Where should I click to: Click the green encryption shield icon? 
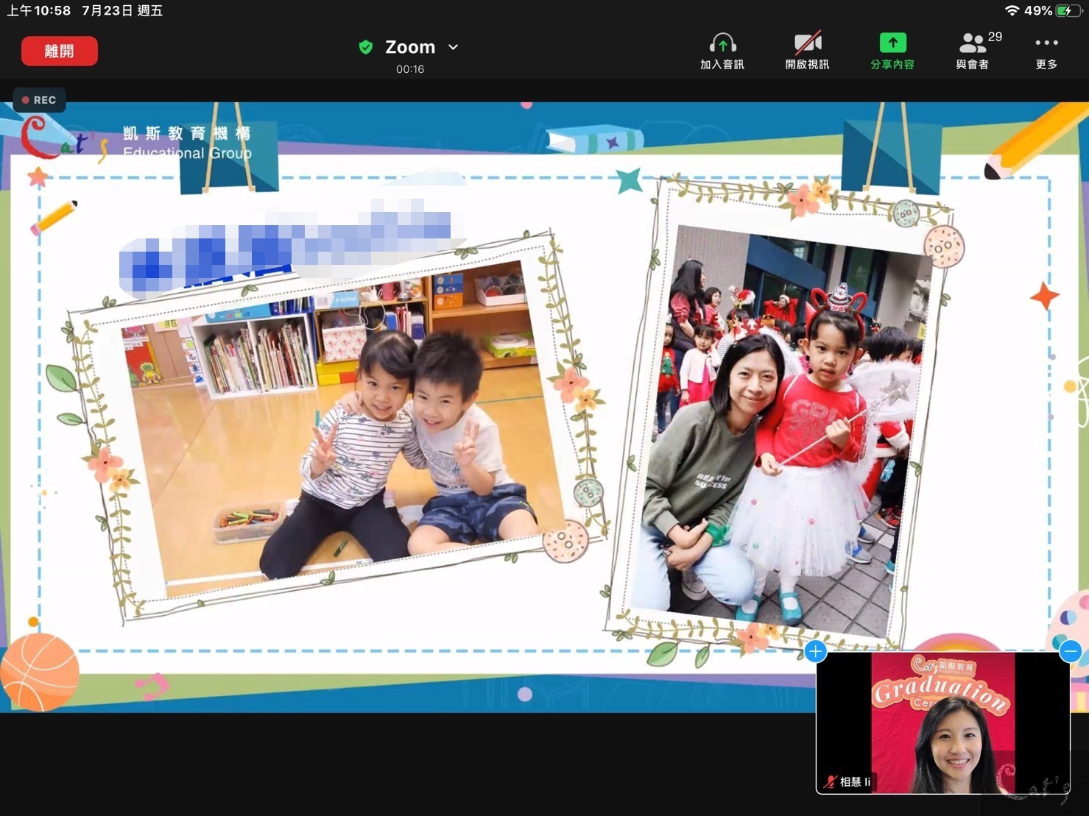(365, 47)
